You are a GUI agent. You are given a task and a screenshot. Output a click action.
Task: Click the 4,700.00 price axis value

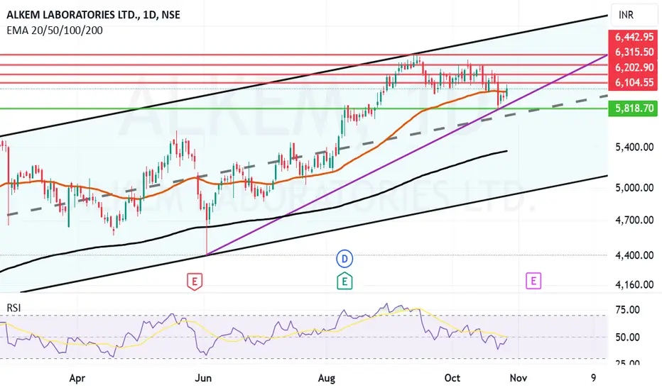click(634, 220)
